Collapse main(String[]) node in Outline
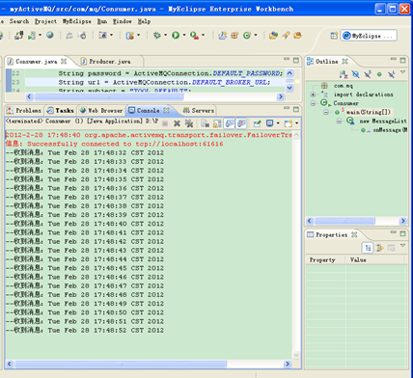This screenshot has width=413, height=378. (x=326, y=112)
